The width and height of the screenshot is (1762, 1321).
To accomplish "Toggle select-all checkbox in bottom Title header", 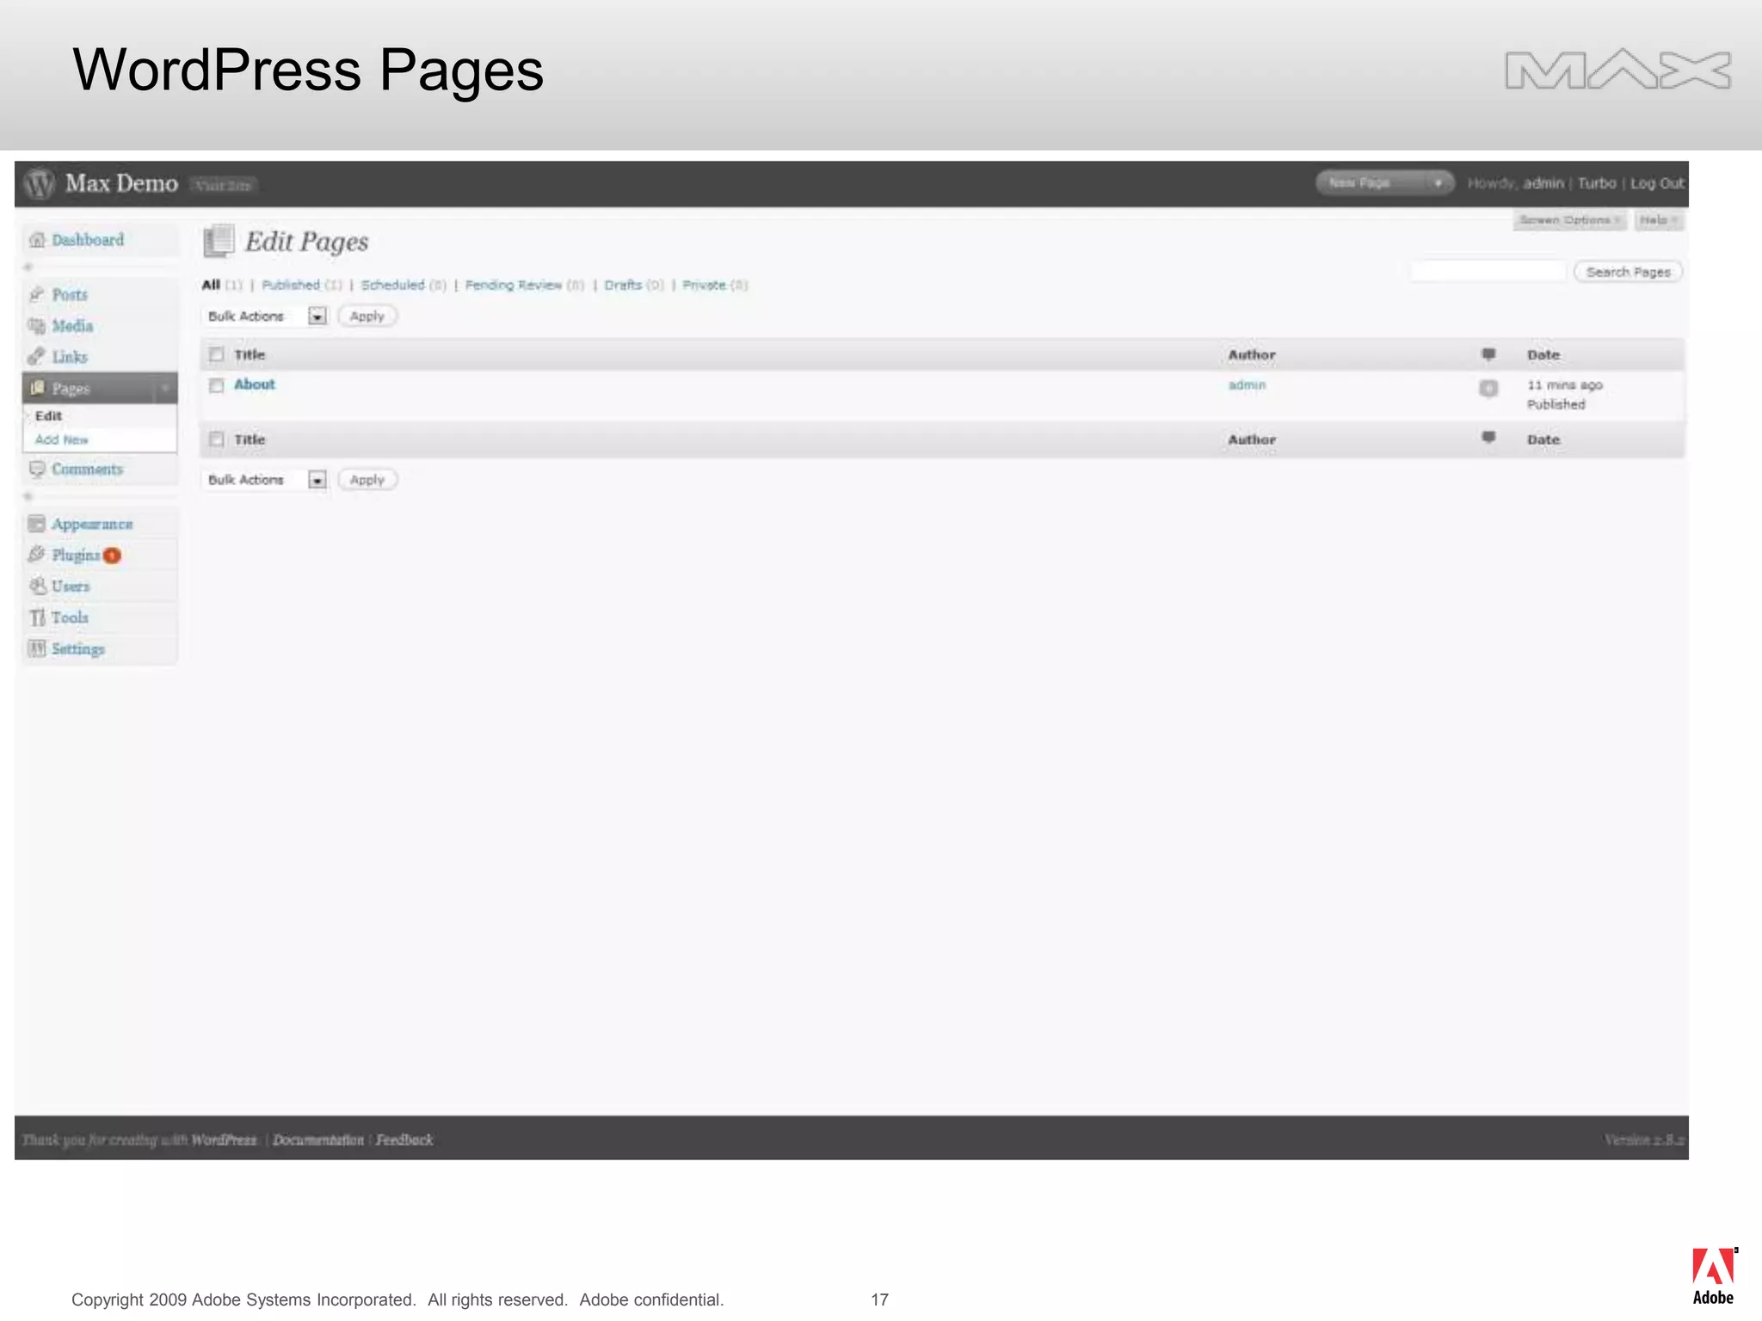I will pyautogui.click(x=217, y=439).
